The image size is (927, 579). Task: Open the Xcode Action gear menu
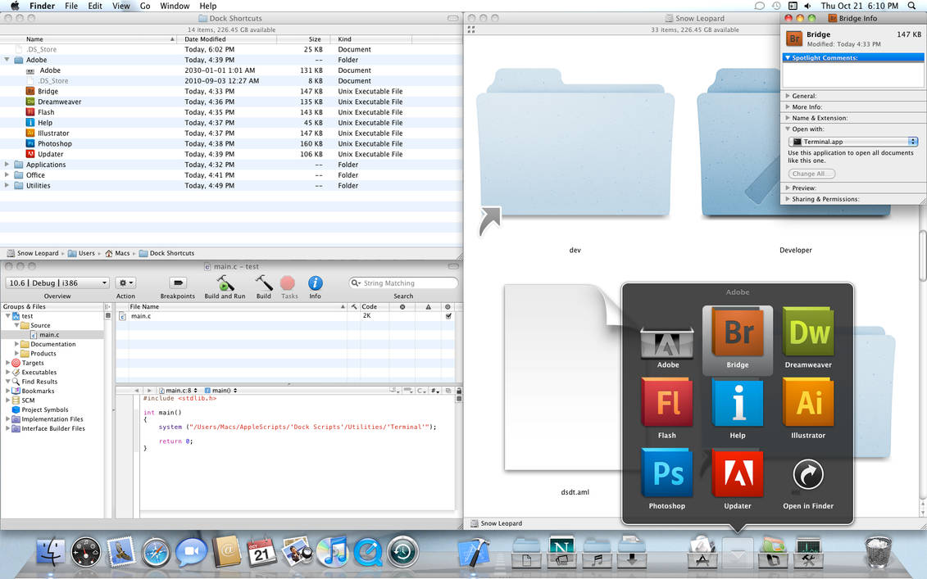click(x=125, y=283)
